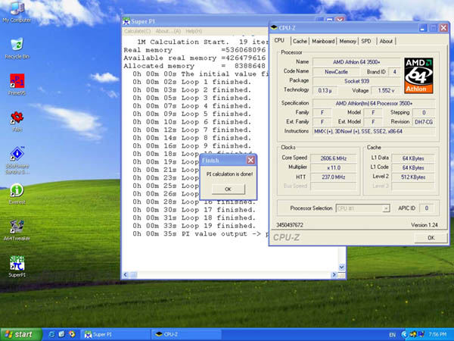Switch to the SPD tab
This screenshot has height=341, width=454.
(366, 41)
